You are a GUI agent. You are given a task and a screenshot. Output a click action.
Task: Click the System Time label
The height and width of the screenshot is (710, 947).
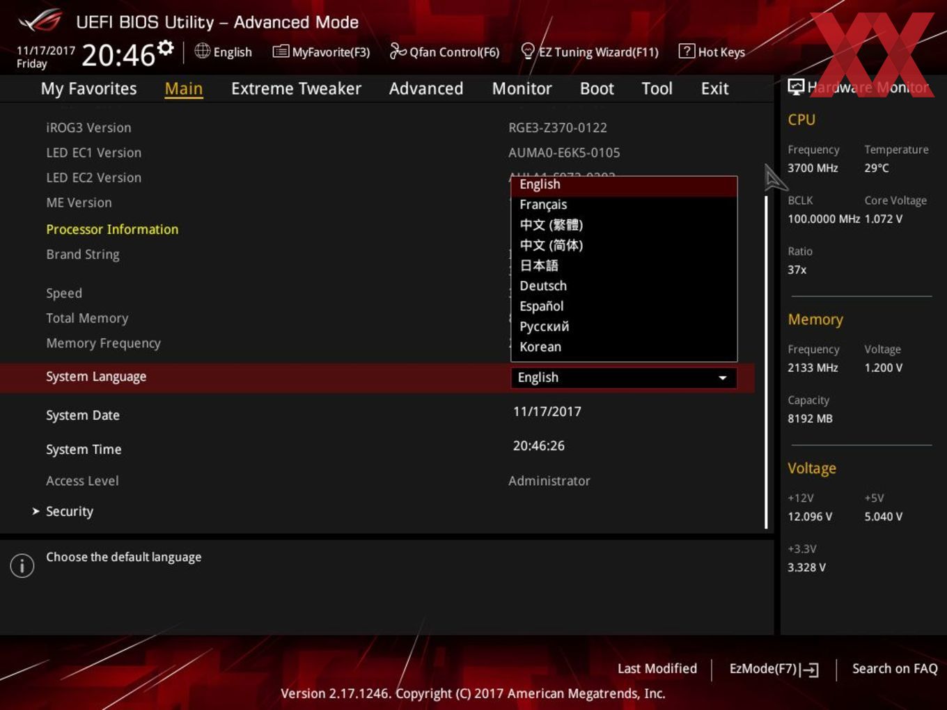pos(84,450)
